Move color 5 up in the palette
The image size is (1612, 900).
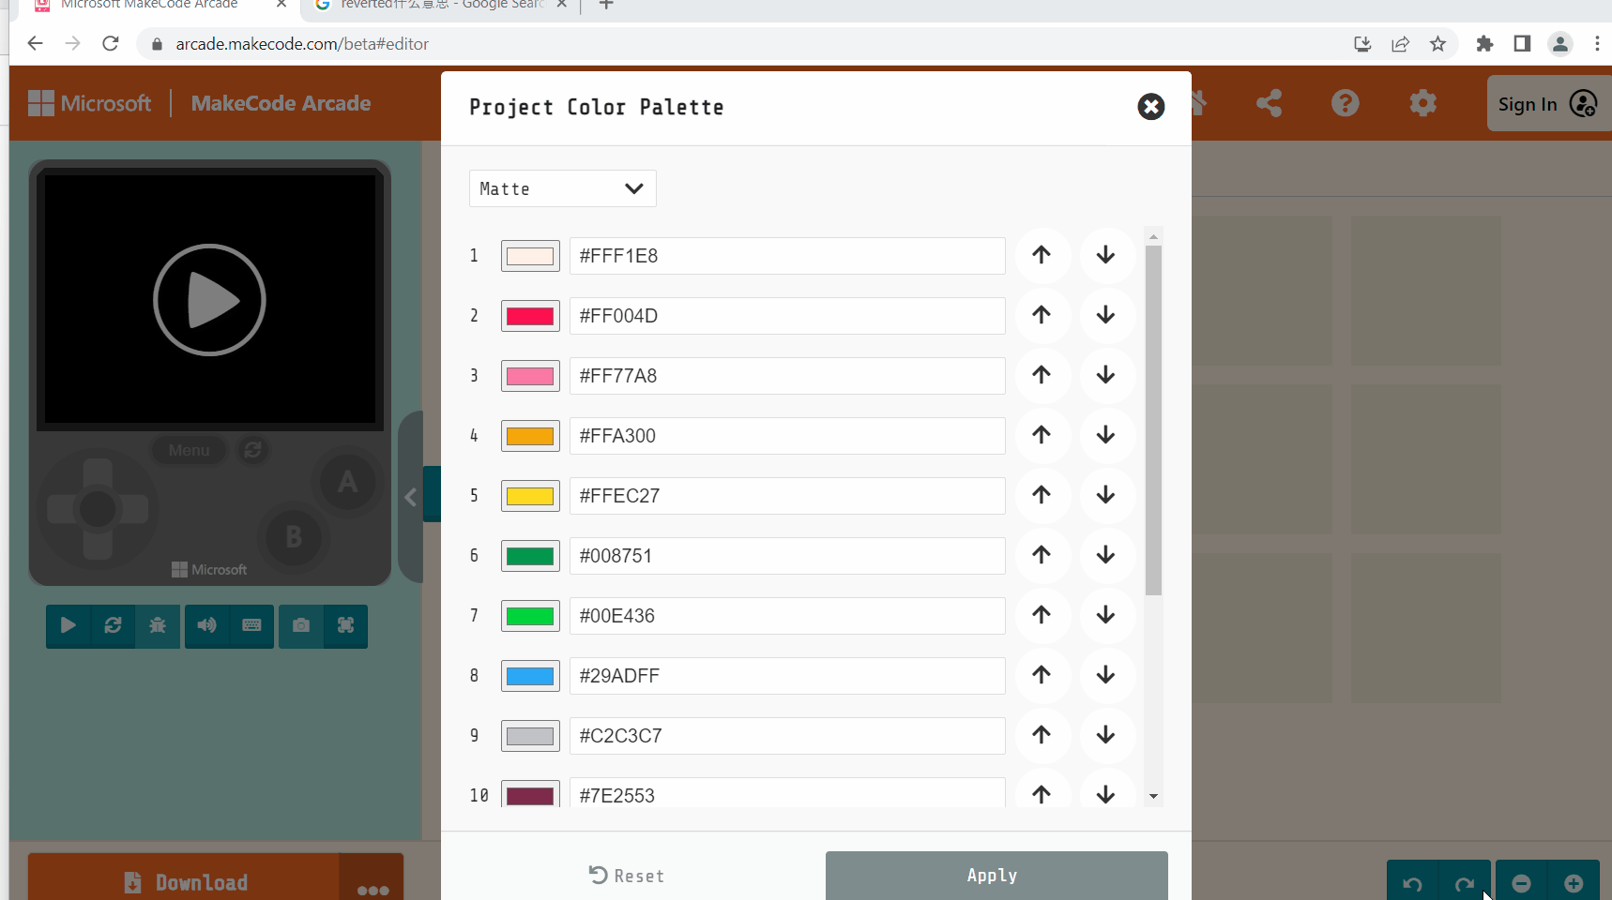point(1042,495)
